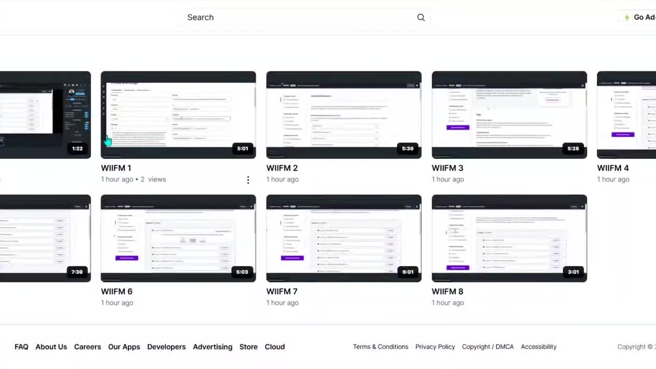Image resolution: width=656 pixels, height=369 pixels.
Task: Open the WIIFM 3 video thumbnail
Action: [509, 115]
